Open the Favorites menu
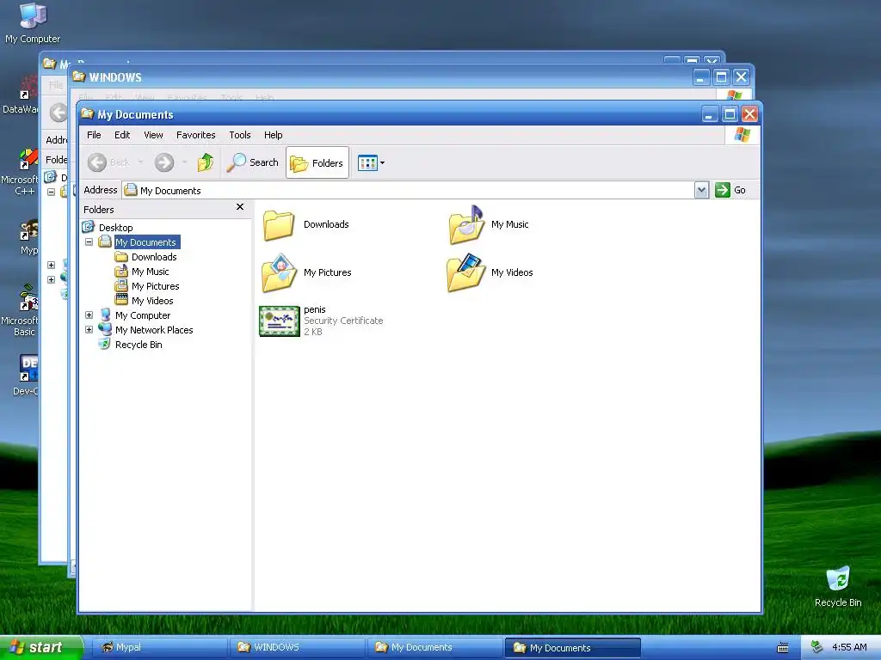The height and width of the screenshot is (660, 881). point(195,135)
